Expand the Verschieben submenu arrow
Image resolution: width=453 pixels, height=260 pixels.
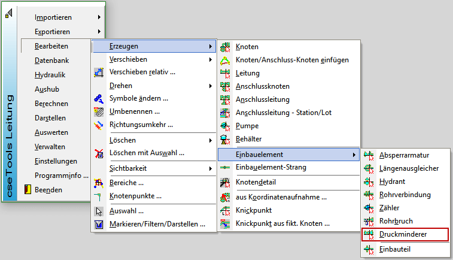tap(210, 60)
